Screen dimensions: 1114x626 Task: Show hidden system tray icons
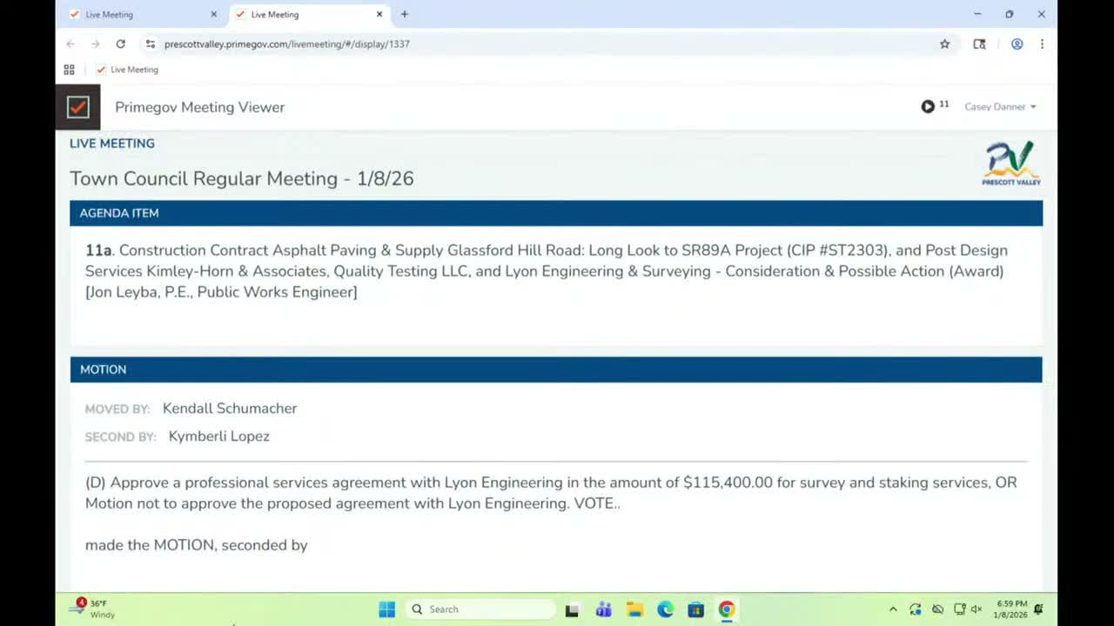pos(893,609)
